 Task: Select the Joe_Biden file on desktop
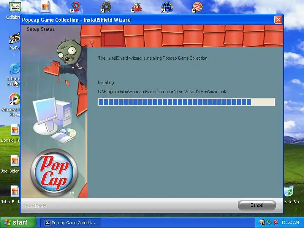11,164
